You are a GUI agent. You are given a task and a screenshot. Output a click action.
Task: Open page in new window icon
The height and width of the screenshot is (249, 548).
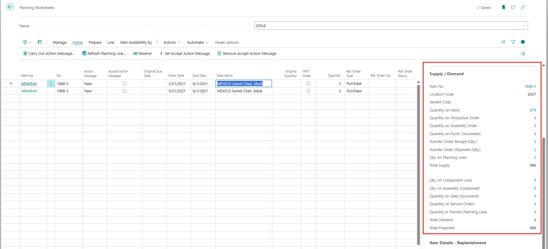point(513,7)
